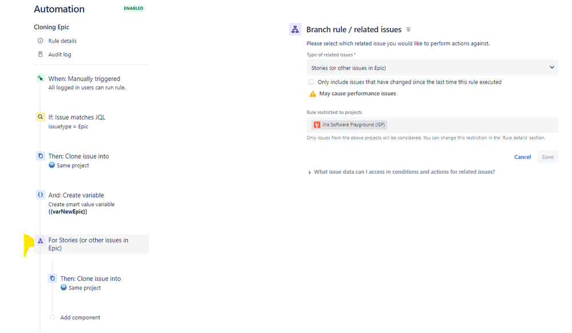The image size is (572, 333).
Task: Click Jira Software Playground (JSP) project tag
Action: (349, 125)
